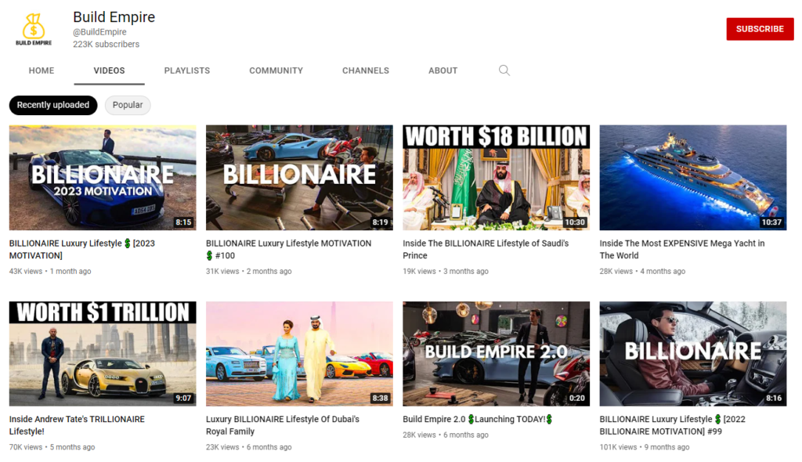The image size is (802, 462).
Task: Open the Billionaire 2023 Motivation video thumbnail
Action: [103, 177]
